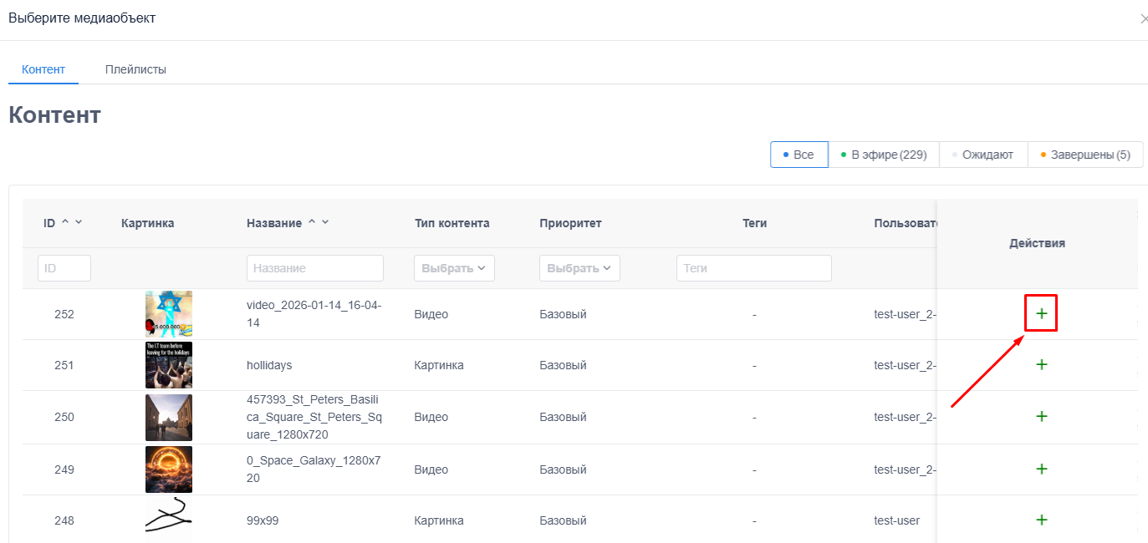Add St_Peters_Basilica_Square video via its plus icon
1148x543 pixels.
1042,416
